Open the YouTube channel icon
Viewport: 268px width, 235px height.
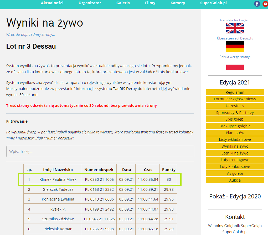pos(265,4)
